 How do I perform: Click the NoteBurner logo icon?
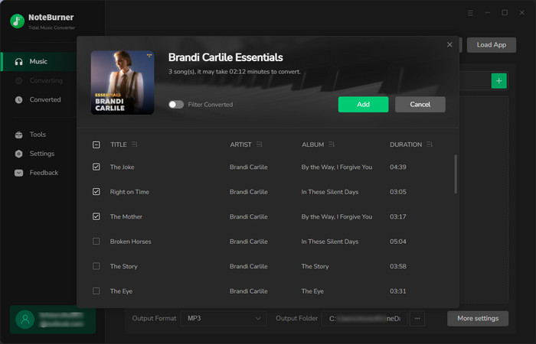[x=17, y=21]
